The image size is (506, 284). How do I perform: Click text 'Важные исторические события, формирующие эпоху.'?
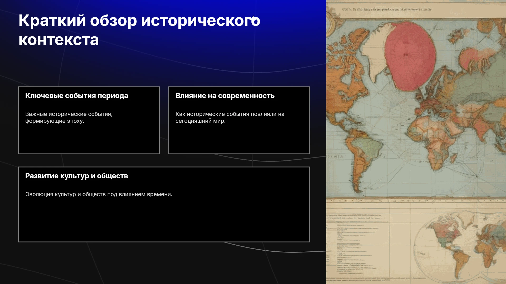click(x=69, y=118)
